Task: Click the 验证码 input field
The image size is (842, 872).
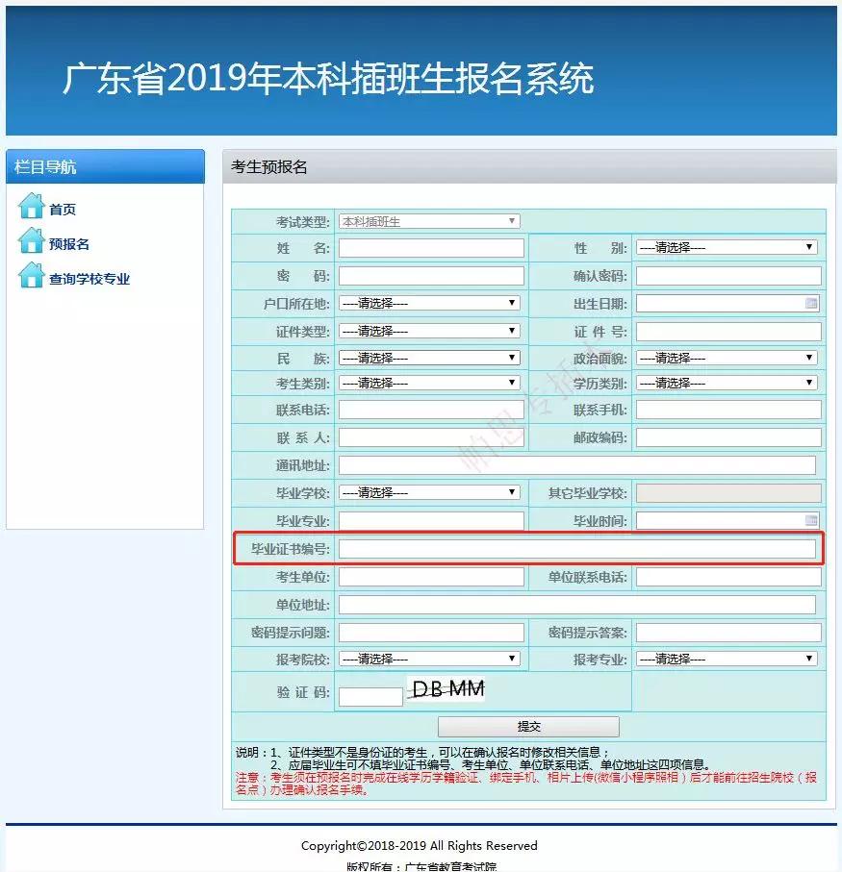Action: (x=370, y=697)
